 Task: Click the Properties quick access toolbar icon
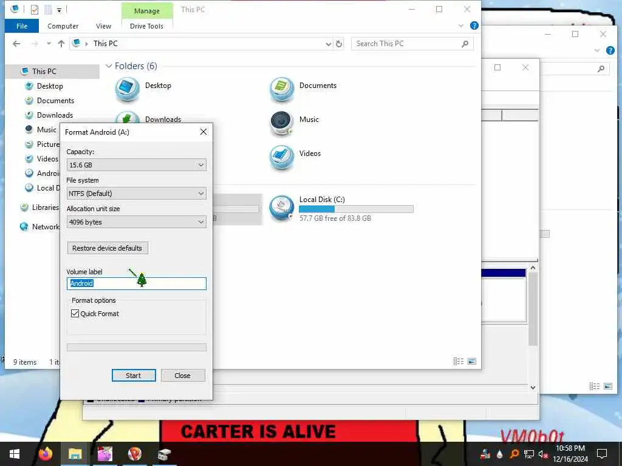coord(35,10)
